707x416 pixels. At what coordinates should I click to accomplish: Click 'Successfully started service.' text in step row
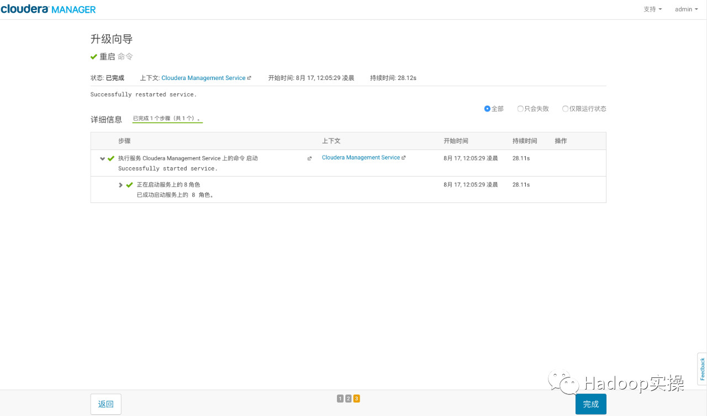click(168, 168)
